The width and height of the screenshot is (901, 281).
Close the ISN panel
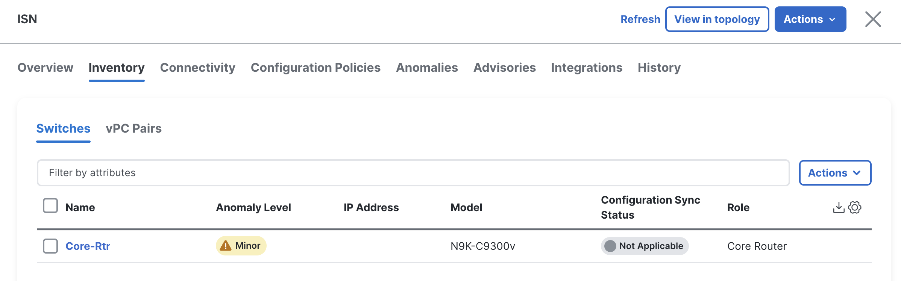click(873, 19)
